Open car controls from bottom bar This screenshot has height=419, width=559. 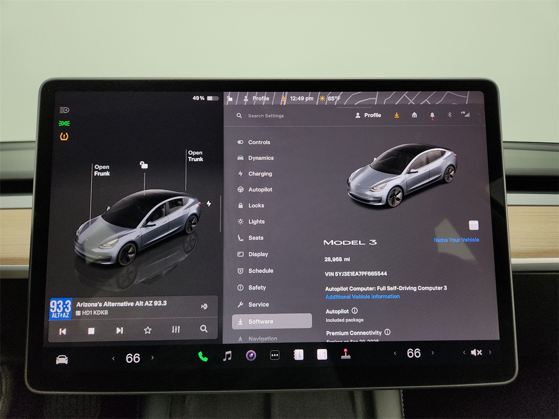point(62,360)
